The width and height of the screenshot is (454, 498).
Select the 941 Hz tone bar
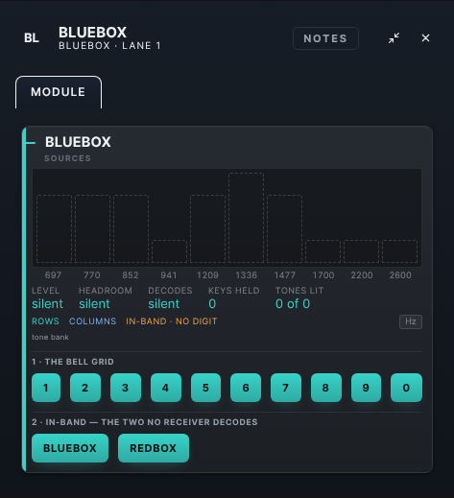169,251
